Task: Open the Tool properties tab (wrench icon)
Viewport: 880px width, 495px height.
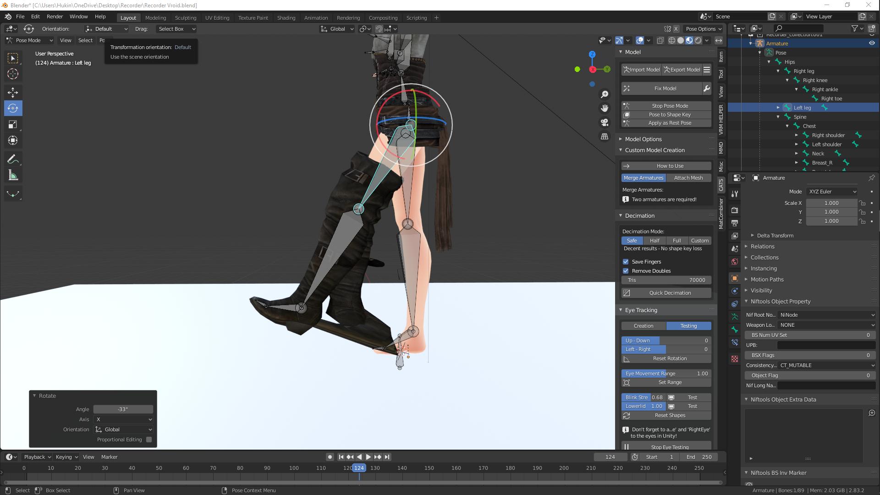Action: pyautogui.click(x=735, y=193)
